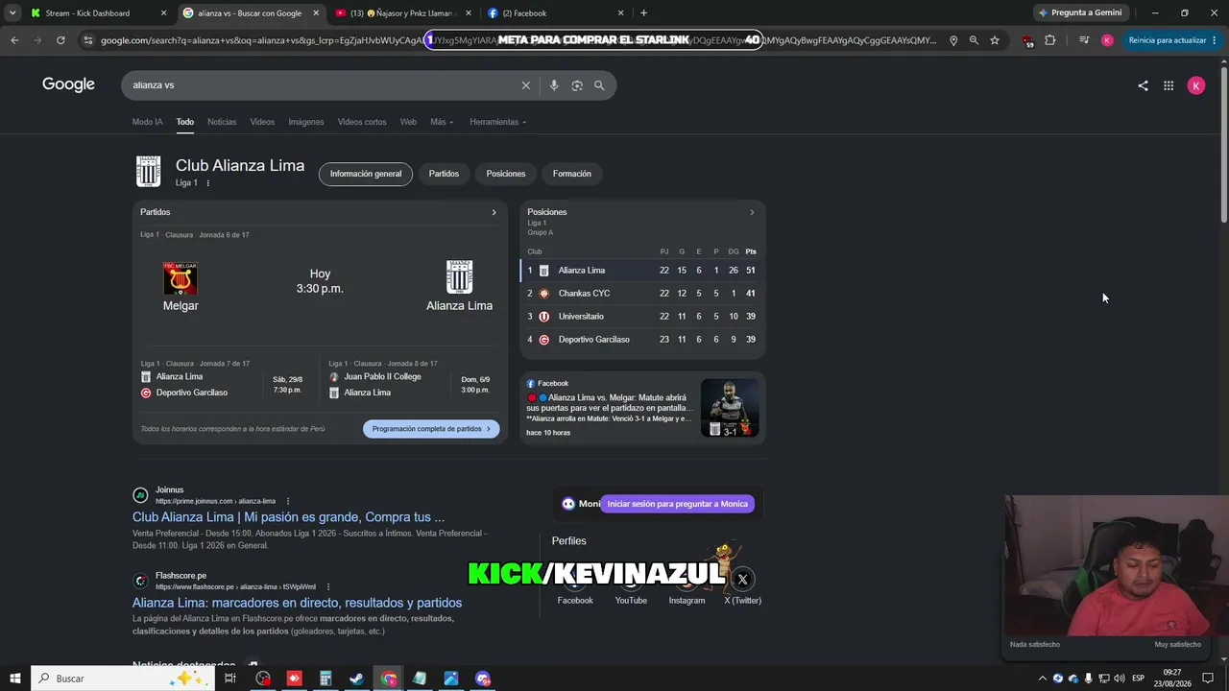The height and width of the screenshot is (691, 1229).
Task: Share the results with the share icon
Action: [1143, 85]
